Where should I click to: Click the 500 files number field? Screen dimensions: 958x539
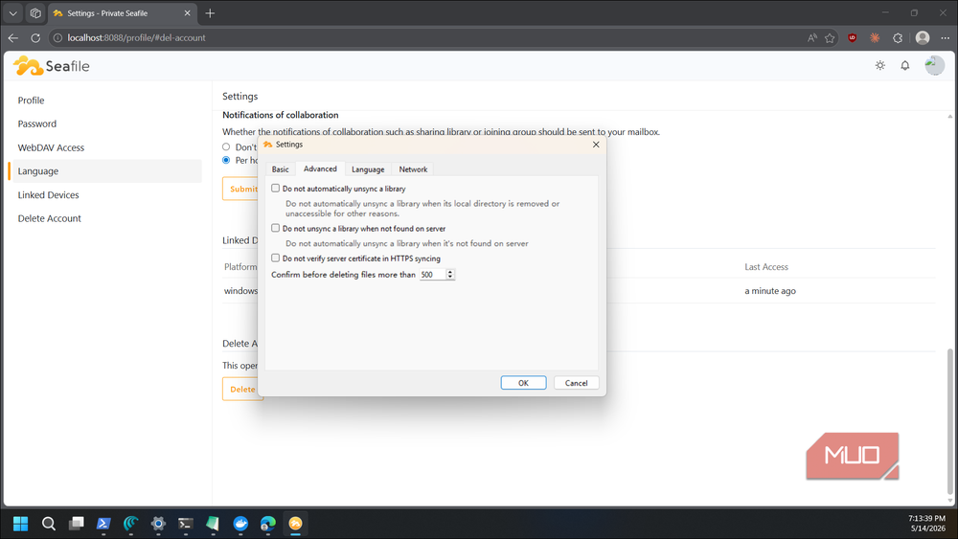(x=433, y=274)
